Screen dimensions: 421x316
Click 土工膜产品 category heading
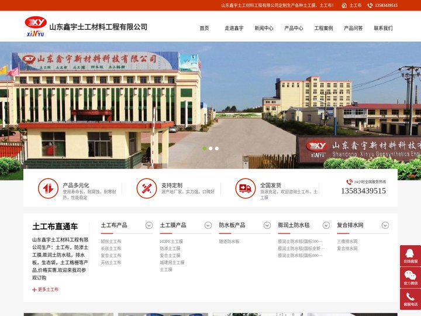[173, 225]
